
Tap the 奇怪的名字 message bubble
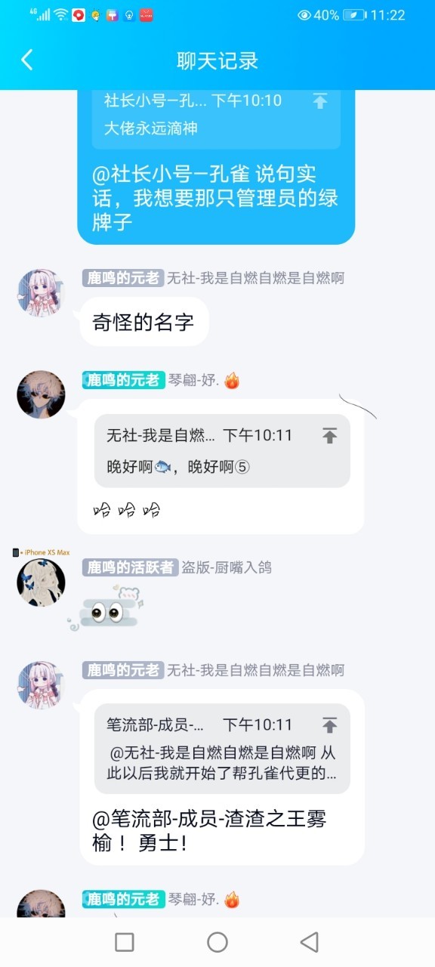tap(143, 323)
